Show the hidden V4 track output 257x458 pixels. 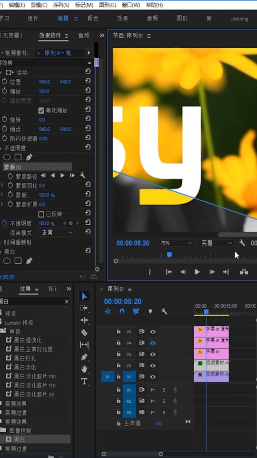(x=153, y=343)
